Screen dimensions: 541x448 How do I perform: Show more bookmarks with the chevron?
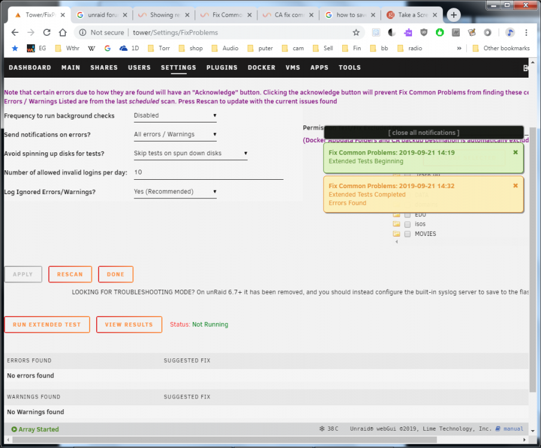coord(459,48)
